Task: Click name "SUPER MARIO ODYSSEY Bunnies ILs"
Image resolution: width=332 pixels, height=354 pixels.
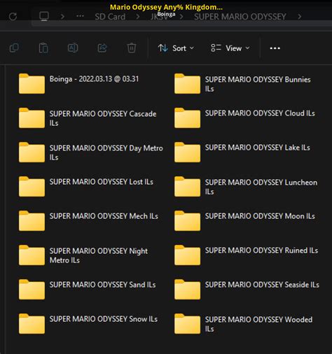Action: (x=258, y=84)
